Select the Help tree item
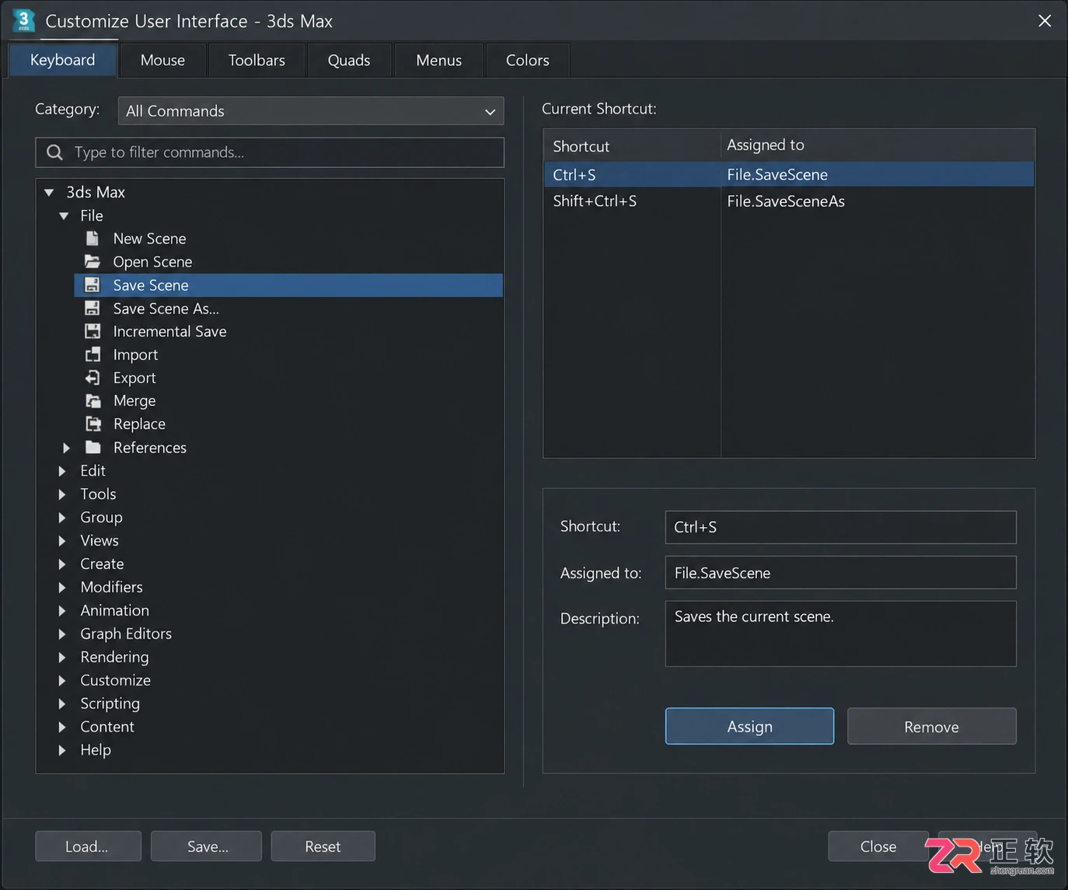This screenshot has height=890, width=1068. pyautogui.click(x=96, y=750)
